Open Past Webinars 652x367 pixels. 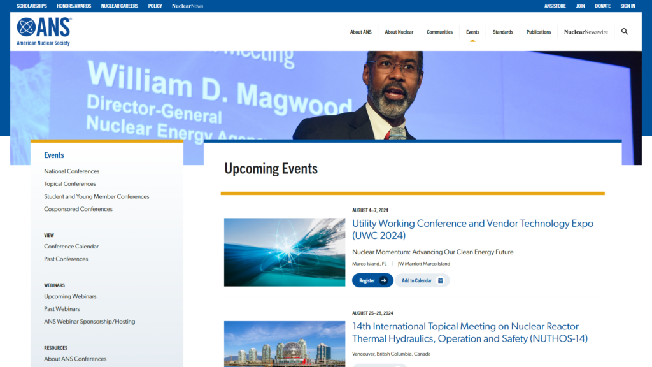pyautogui.click(x=62, y=309)
